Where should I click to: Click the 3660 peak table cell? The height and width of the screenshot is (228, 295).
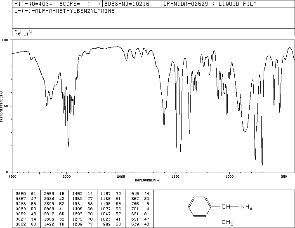click(21, 194)
